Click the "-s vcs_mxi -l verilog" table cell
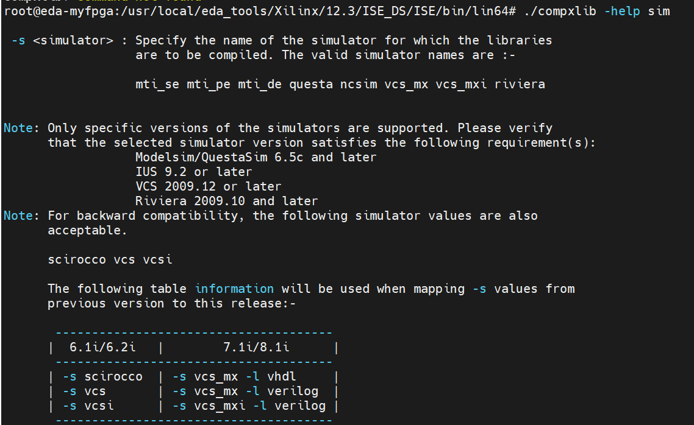This screenshot has height=425, width=694. tap(249, 406)
